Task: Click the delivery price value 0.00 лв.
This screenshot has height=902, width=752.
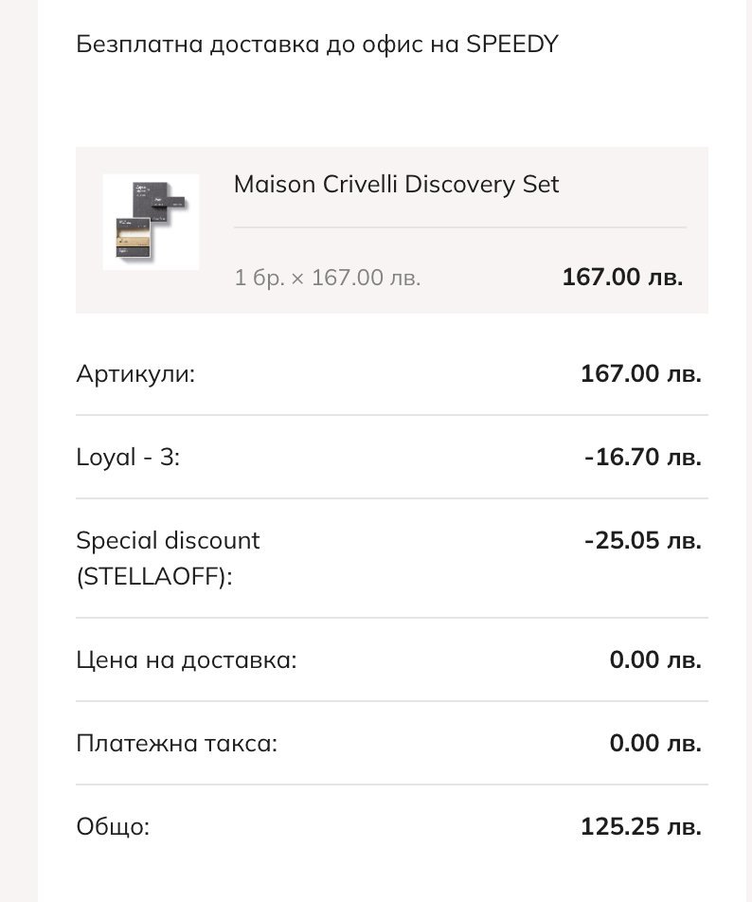Action: click(x=655, y=660)
